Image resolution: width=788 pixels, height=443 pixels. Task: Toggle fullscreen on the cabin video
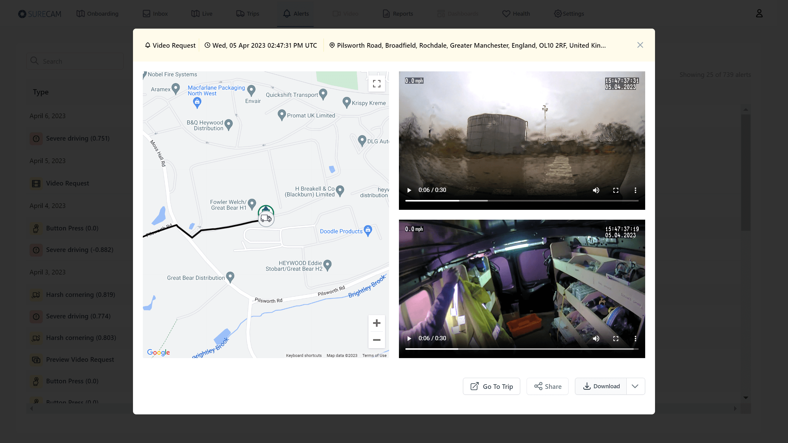coord(616,338)
